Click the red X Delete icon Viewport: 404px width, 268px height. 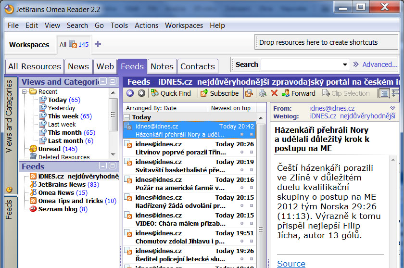pos(275,93)
